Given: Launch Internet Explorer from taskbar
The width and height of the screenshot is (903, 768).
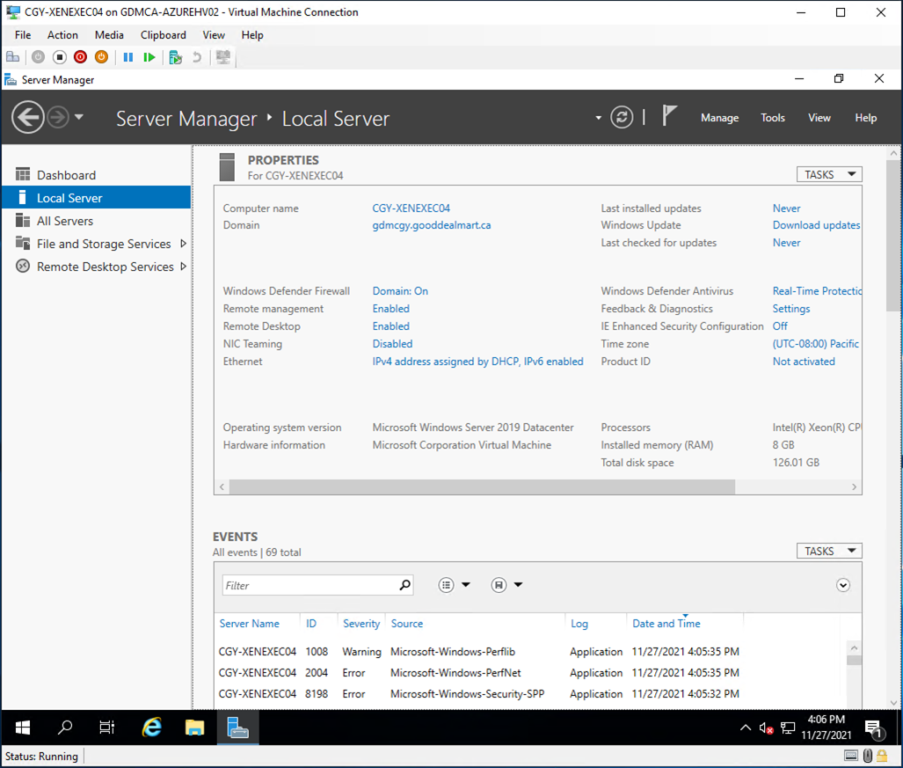Looking at the screenshot, I should [151, 728].
